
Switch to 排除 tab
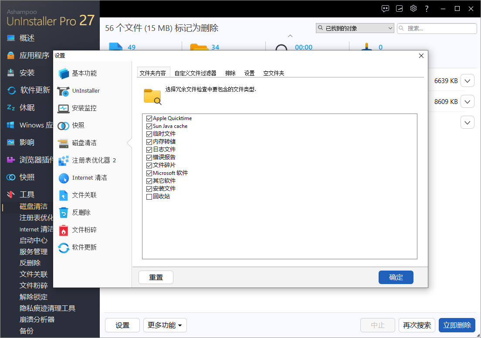[230, 73]
